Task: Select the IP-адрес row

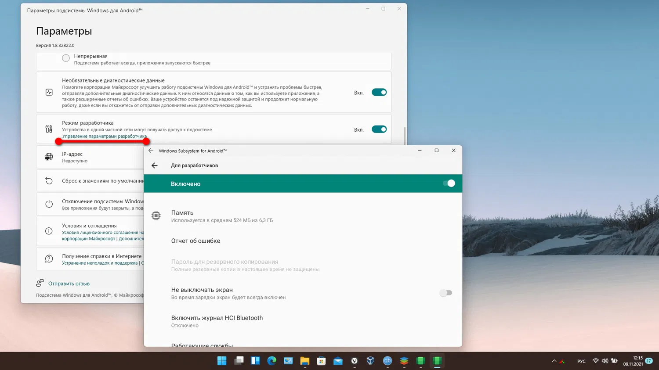Action: [x=90, y=157]
